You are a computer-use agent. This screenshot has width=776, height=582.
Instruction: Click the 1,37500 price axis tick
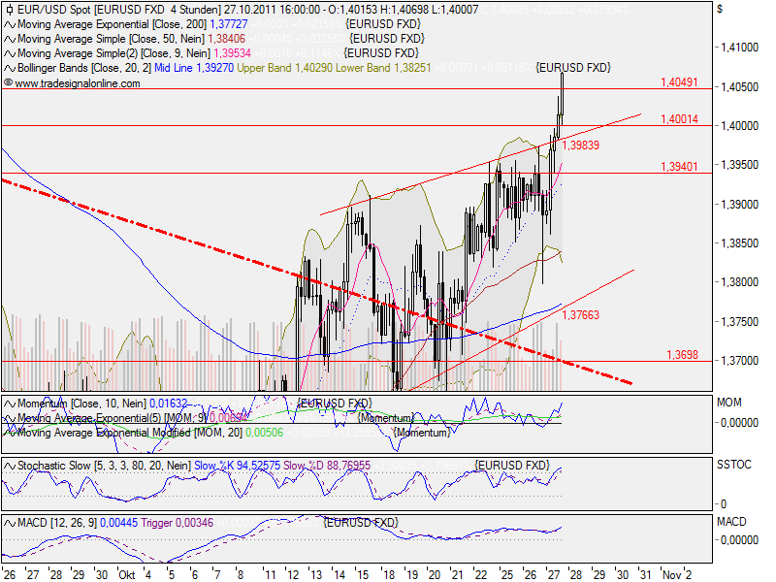pos(739,322)
